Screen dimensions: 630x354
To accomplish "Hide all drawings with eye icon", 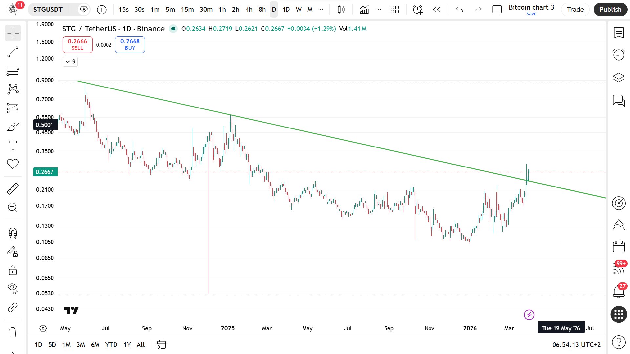I will point(13,288).
